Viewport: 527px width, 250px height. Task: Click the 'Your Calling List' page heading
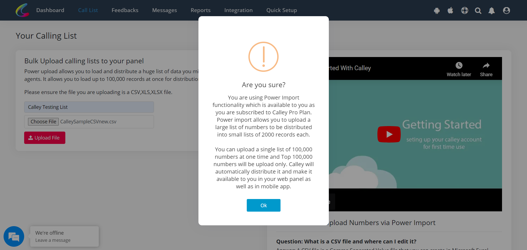[x=46, y=36]
